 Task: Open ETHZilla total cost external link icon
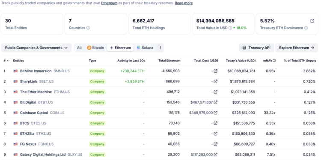pos(215,134)
